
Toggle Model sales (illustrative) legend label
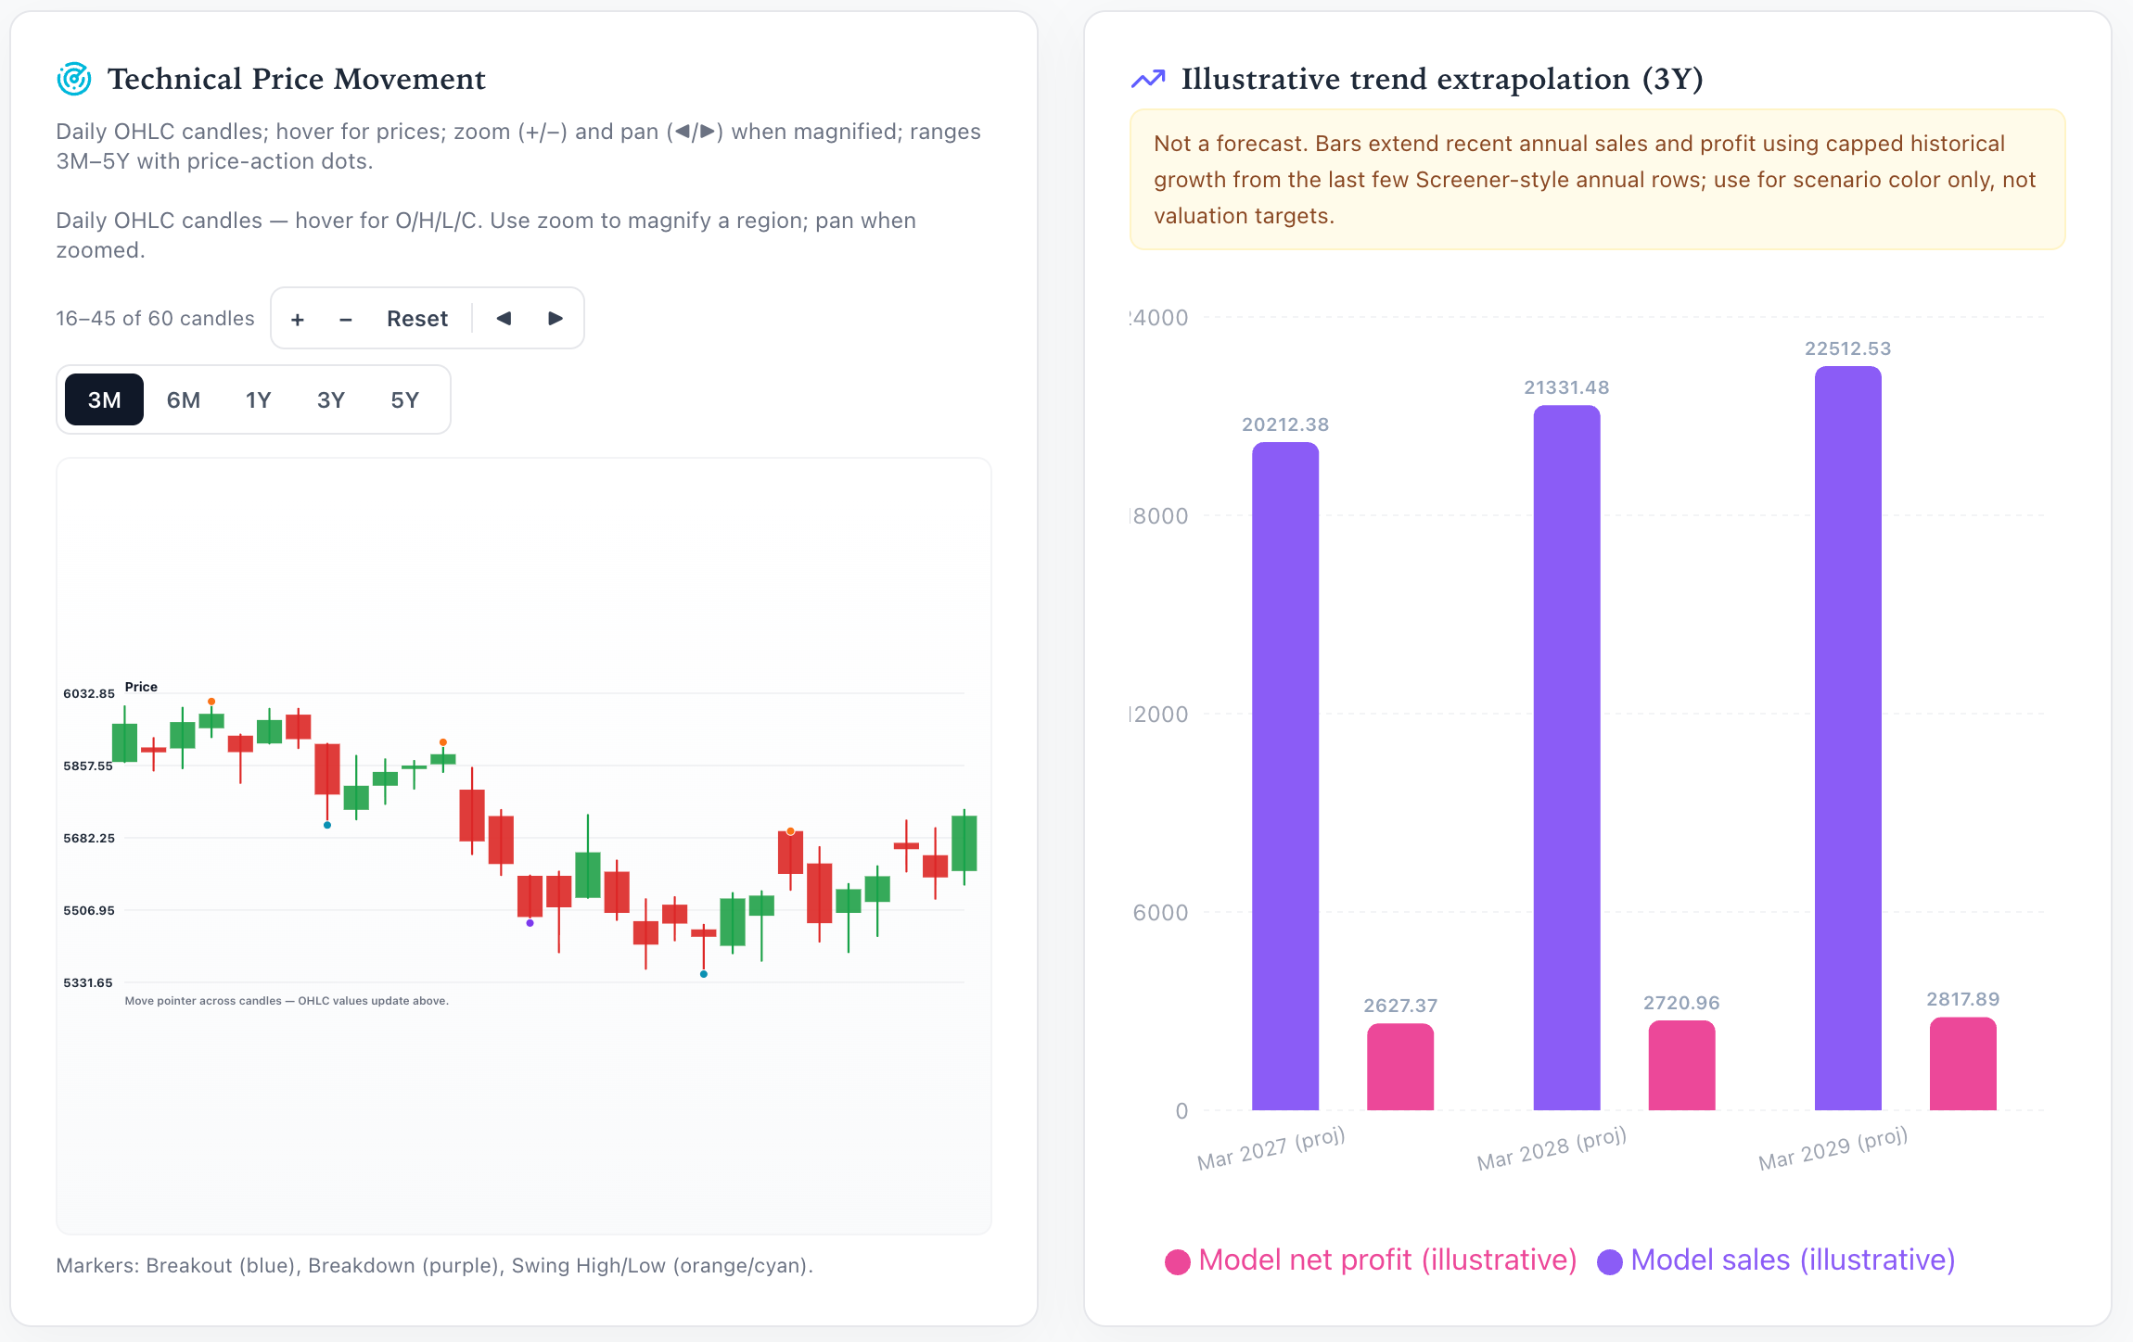pyautogui.click(x=1793, y=1260)
